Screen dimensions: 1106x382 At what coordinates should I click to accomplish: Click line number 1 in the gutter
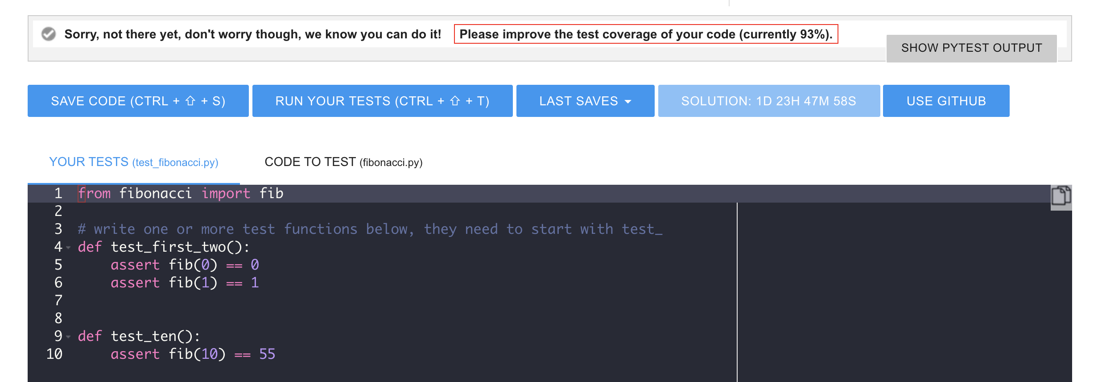point(58,193)
